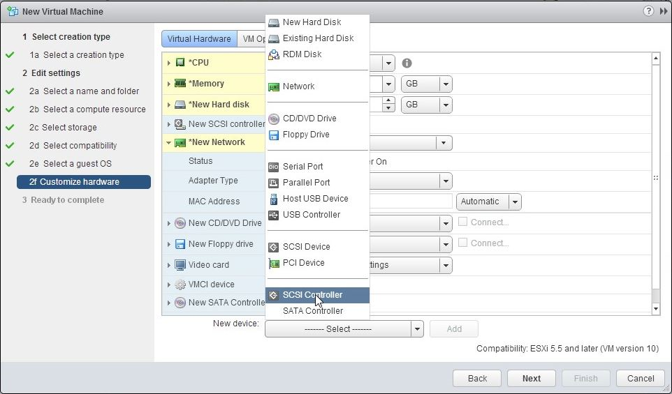Image resolution: width=672 pixels, height=394 pixels.
Task: Click the Network card icon in menu
Action: tap(273, 87)
